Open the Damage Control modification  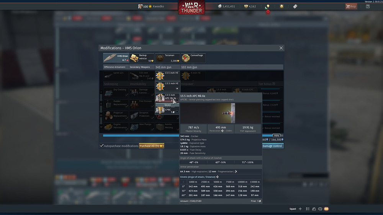click(142, 93)
